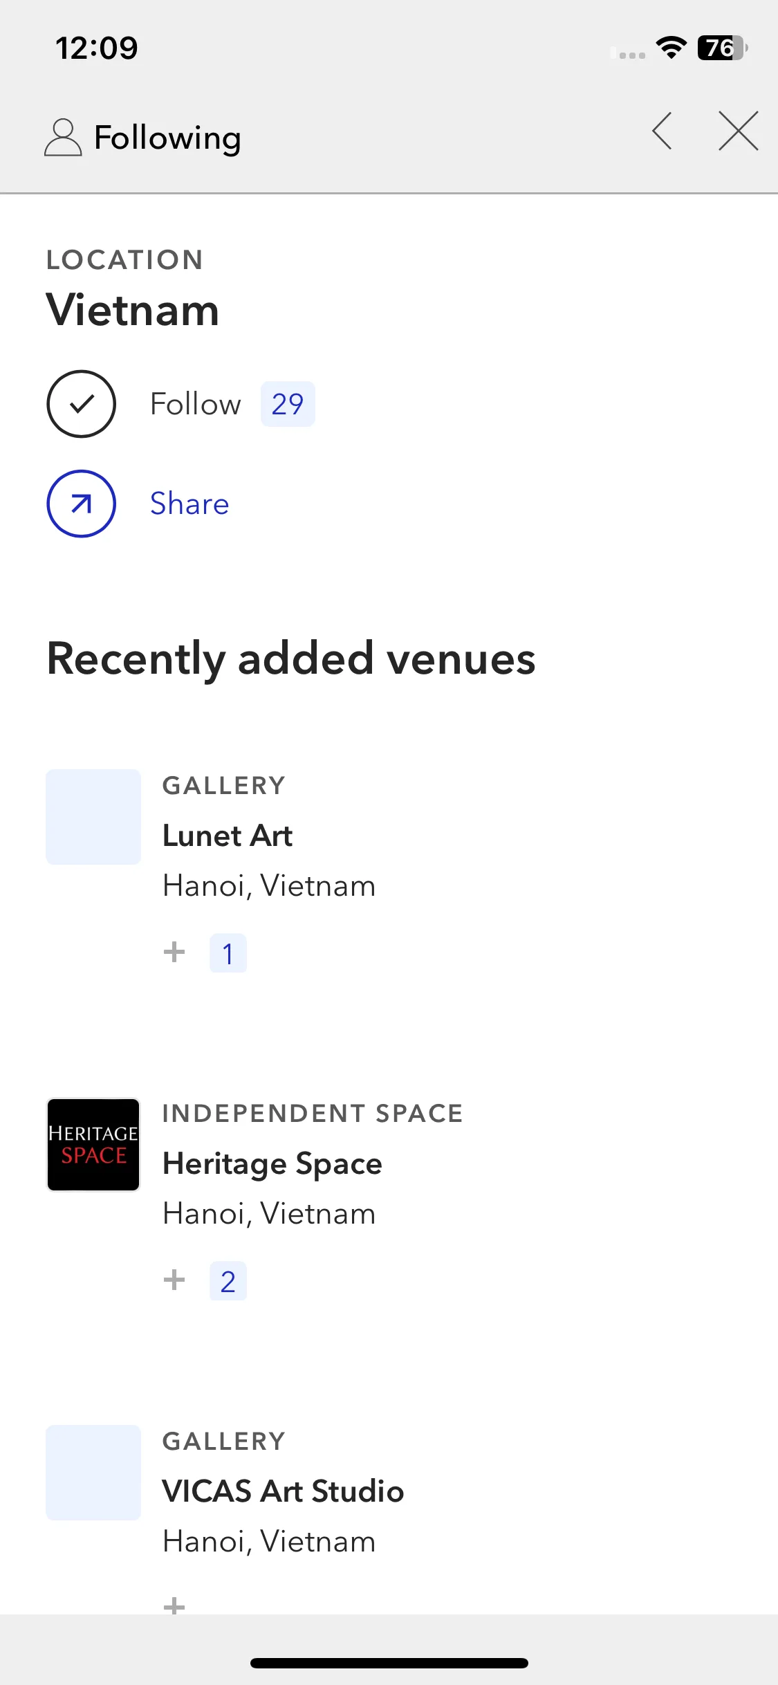Tap the Share arrow circle icon
The height and width of the screenshot is (1685, 778).
pyautogui.click(x=81, y=504)
